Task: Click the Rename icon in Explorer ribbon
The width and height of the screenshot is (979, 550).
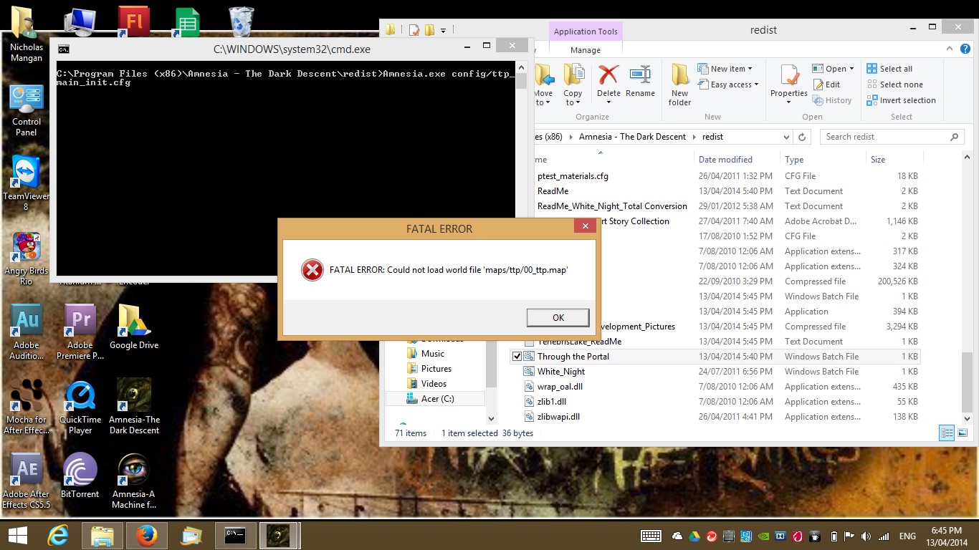Action: [640, 74]
